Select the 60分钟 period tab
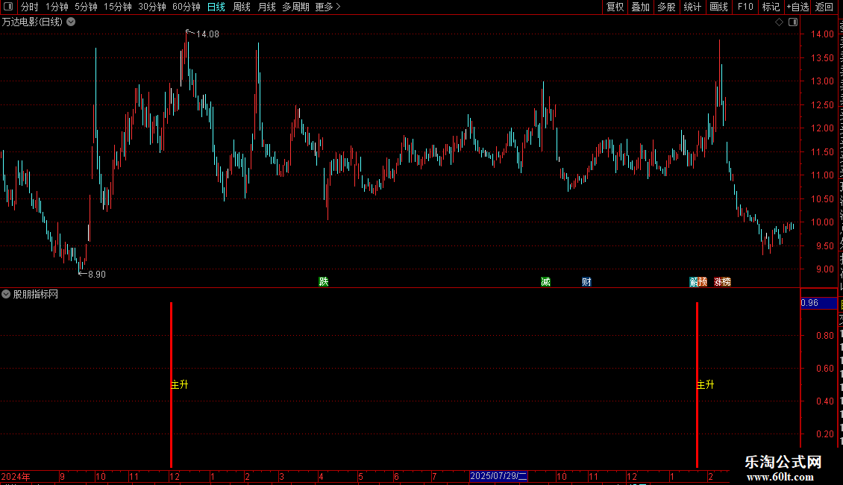 point(187,7)
